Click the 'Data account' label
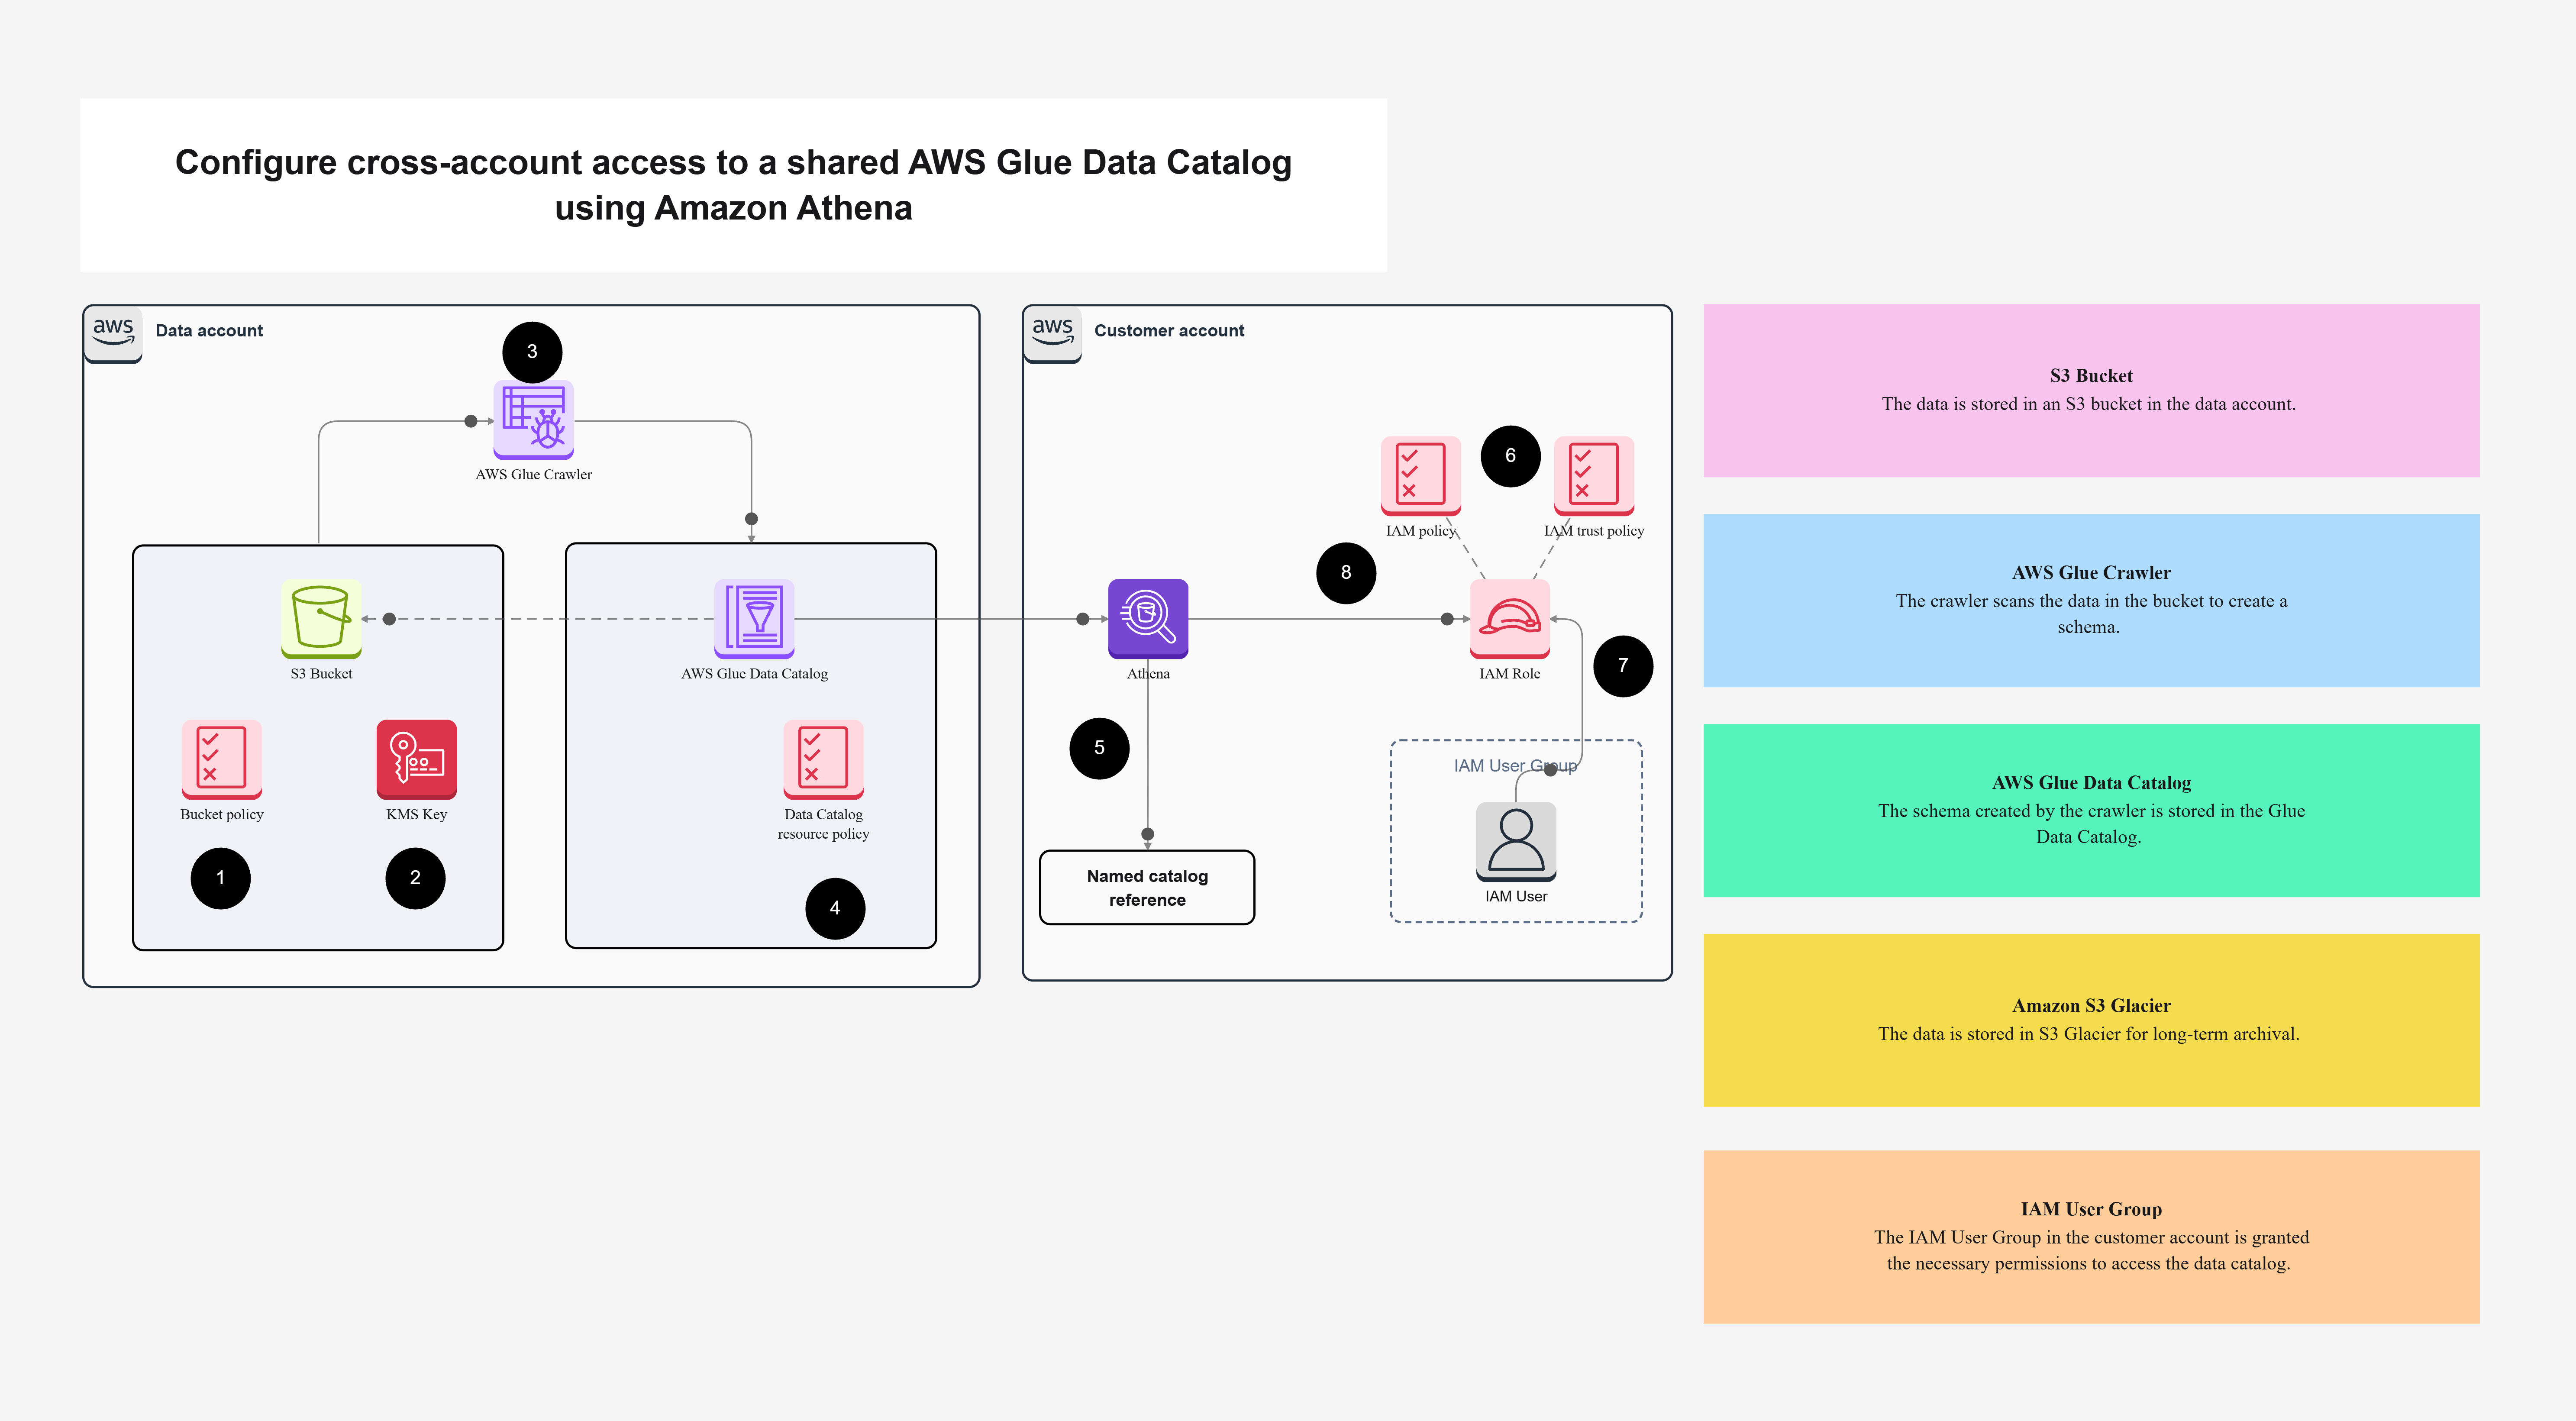 [x=209, y=331]
